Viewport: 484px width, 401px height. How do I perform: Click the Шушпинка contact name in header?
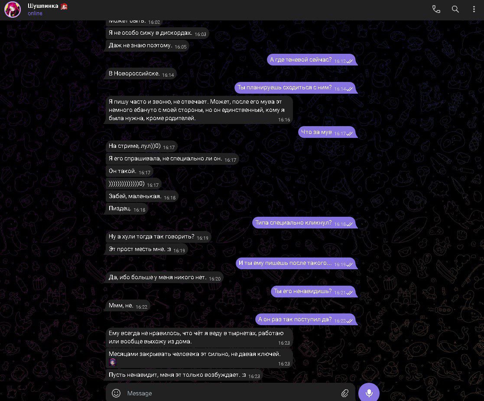click(x=43, y=6)
